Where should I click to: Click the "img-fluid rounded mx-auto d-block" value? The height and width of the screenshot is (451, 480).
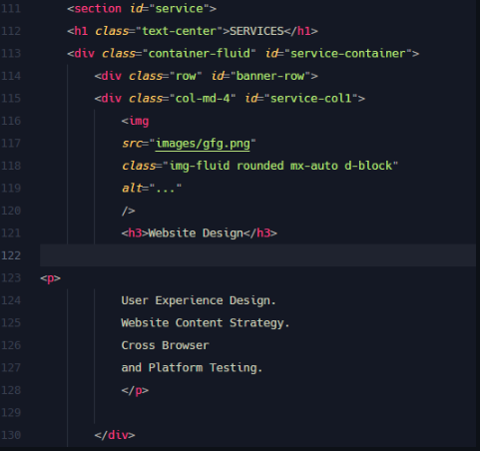280,166
